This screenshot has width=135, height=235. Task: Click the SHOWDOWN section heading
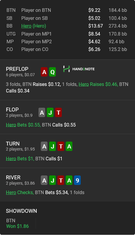21,211
